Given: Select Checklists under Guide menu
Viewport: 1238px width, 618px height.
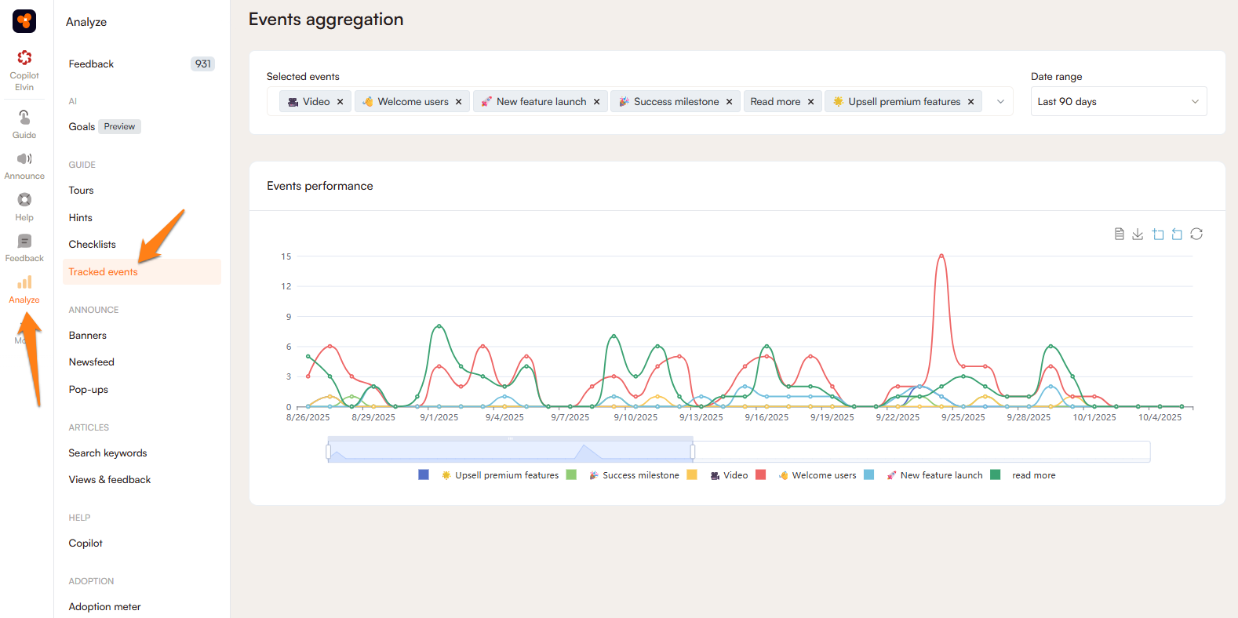Looking at the screenshot, I should coord(92,245).
